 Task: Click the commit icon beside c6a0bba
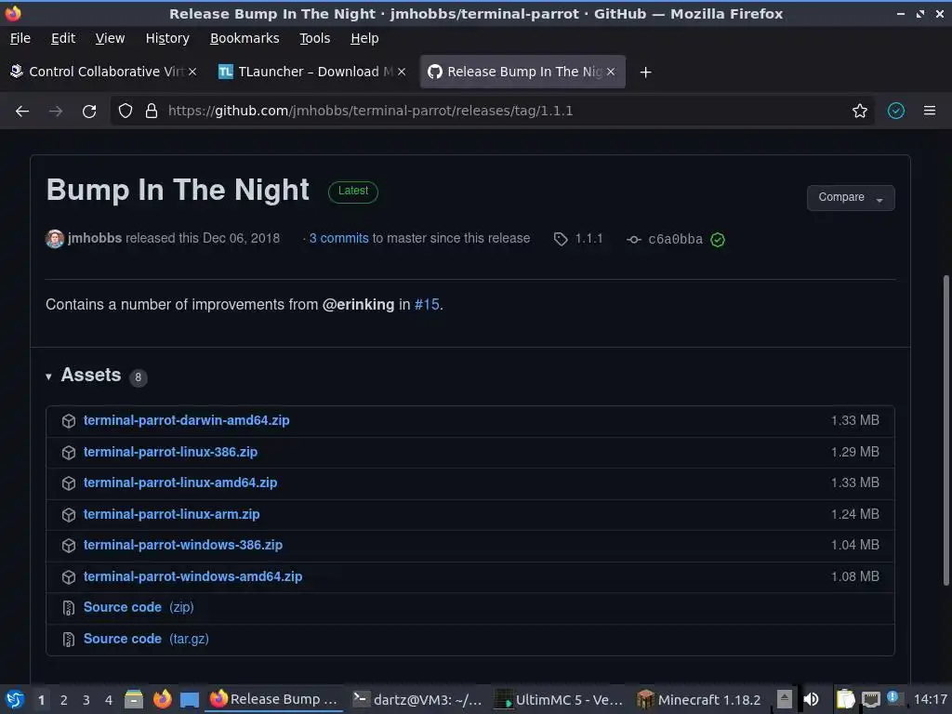pos(634,240)
